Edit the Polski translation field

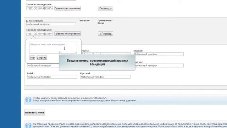click(52, 77)
